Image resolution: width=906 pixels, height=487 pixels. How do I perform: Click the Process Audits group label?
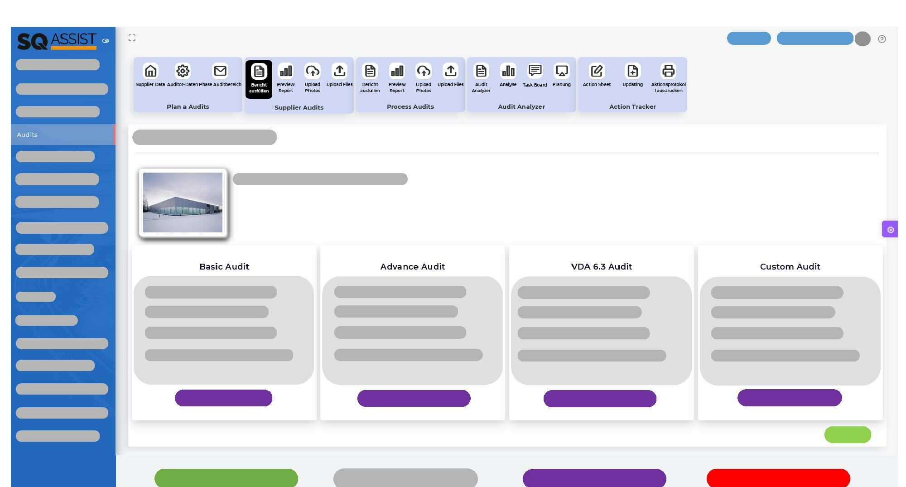[410, 106]
